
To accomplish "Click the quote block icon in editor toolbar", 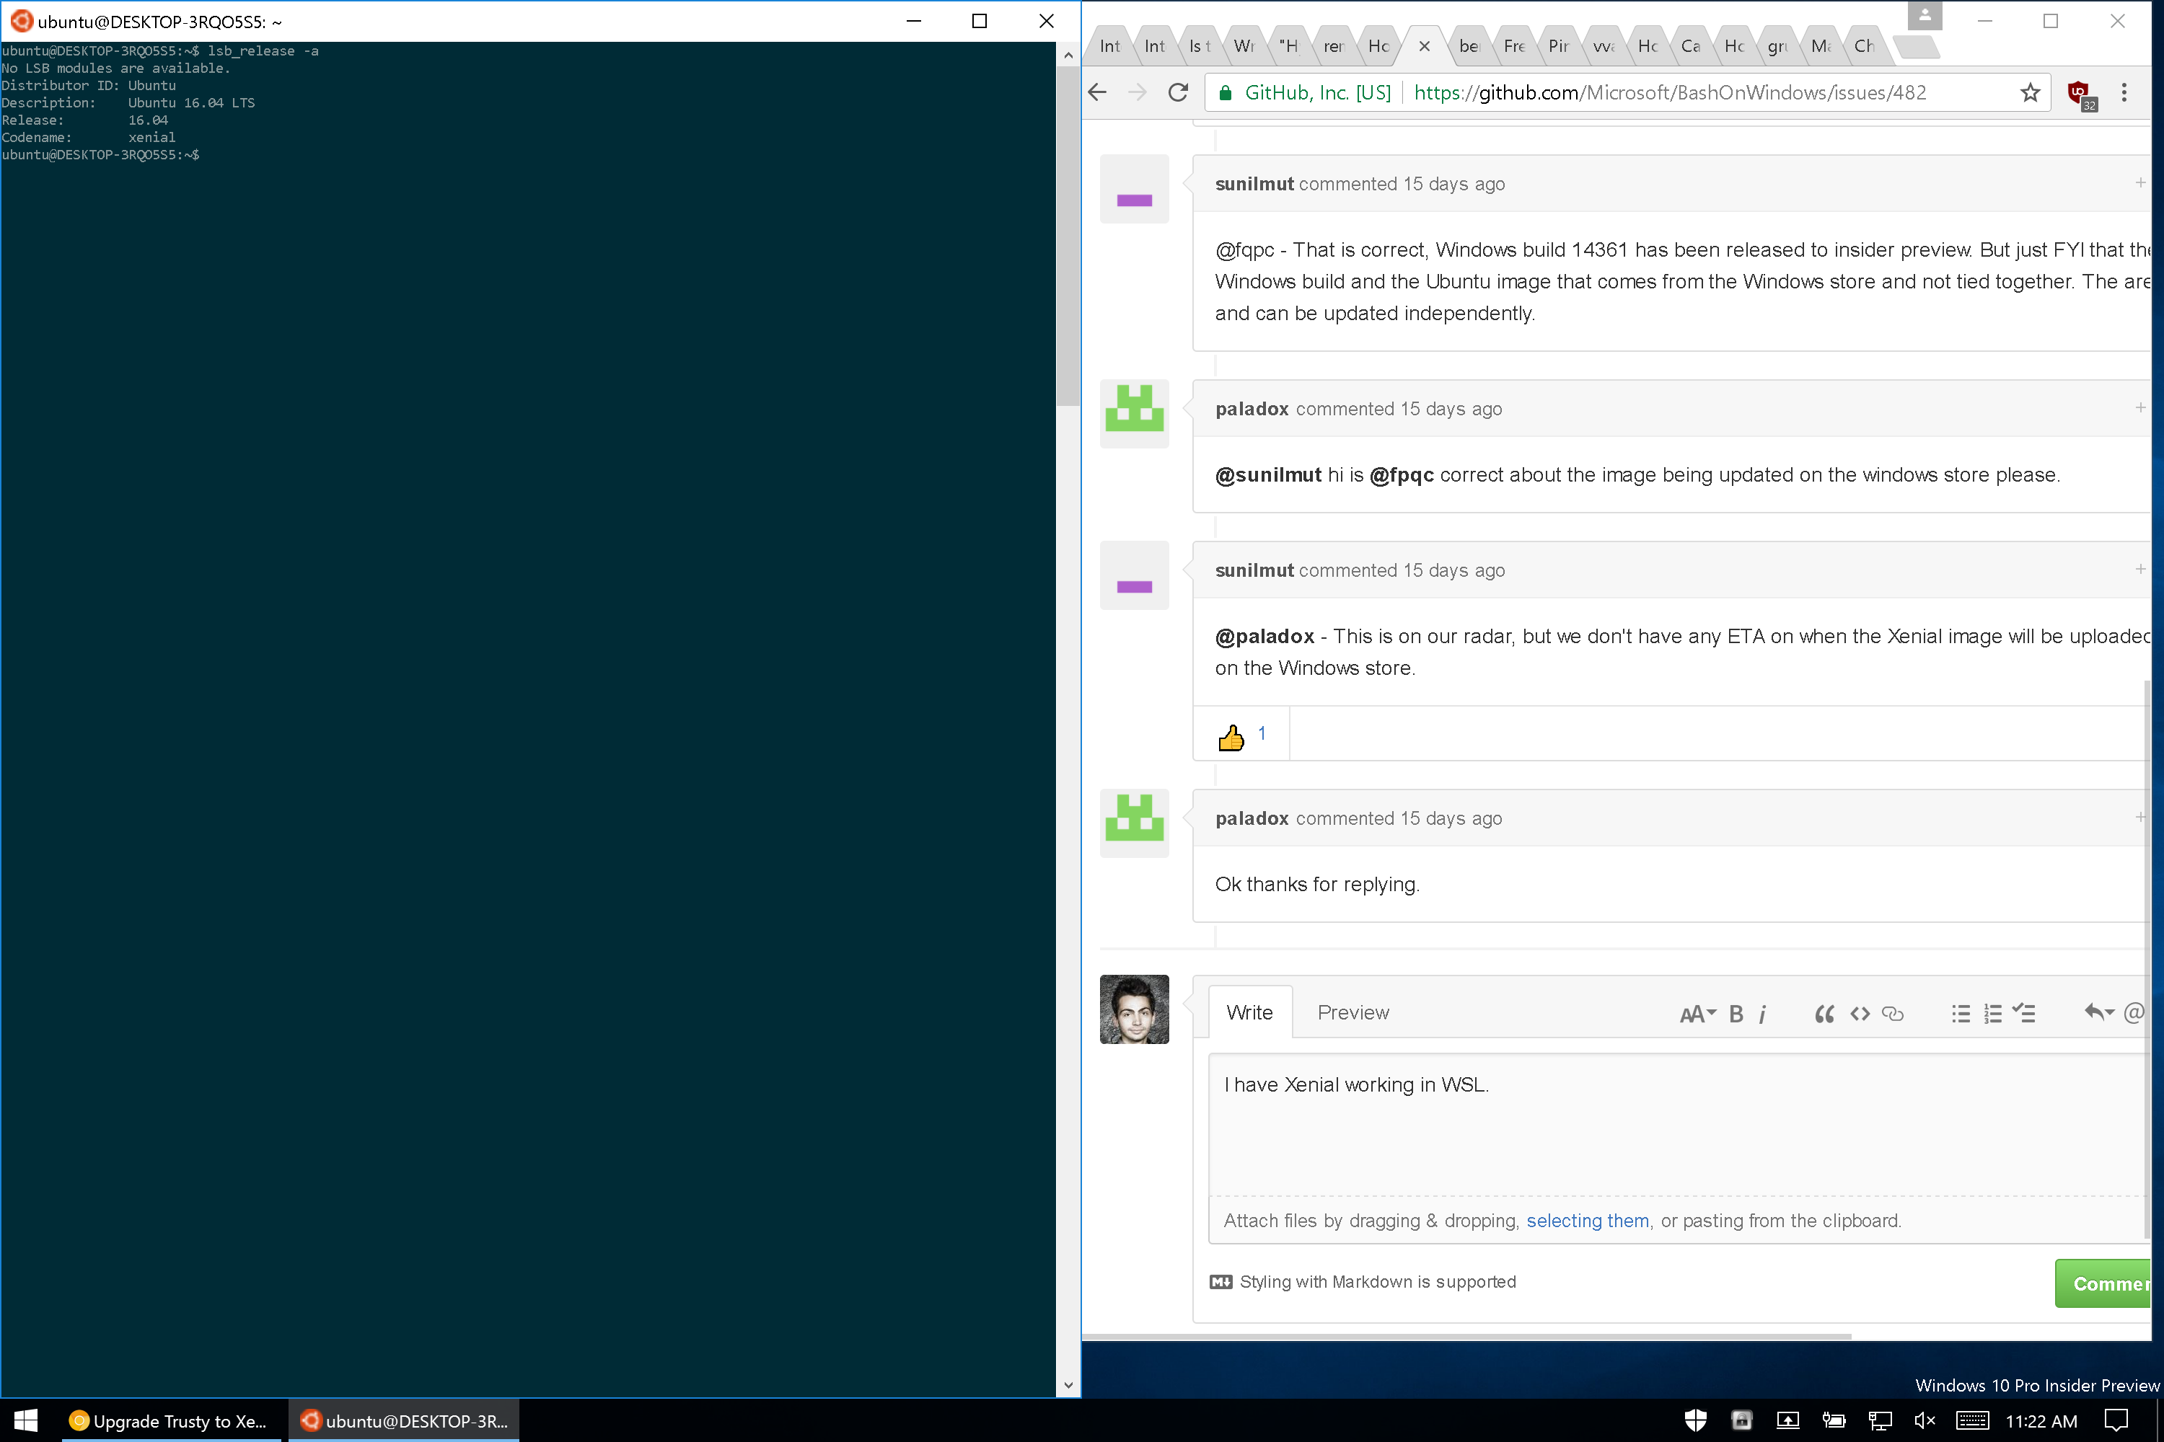I will pos(1824,1012).
